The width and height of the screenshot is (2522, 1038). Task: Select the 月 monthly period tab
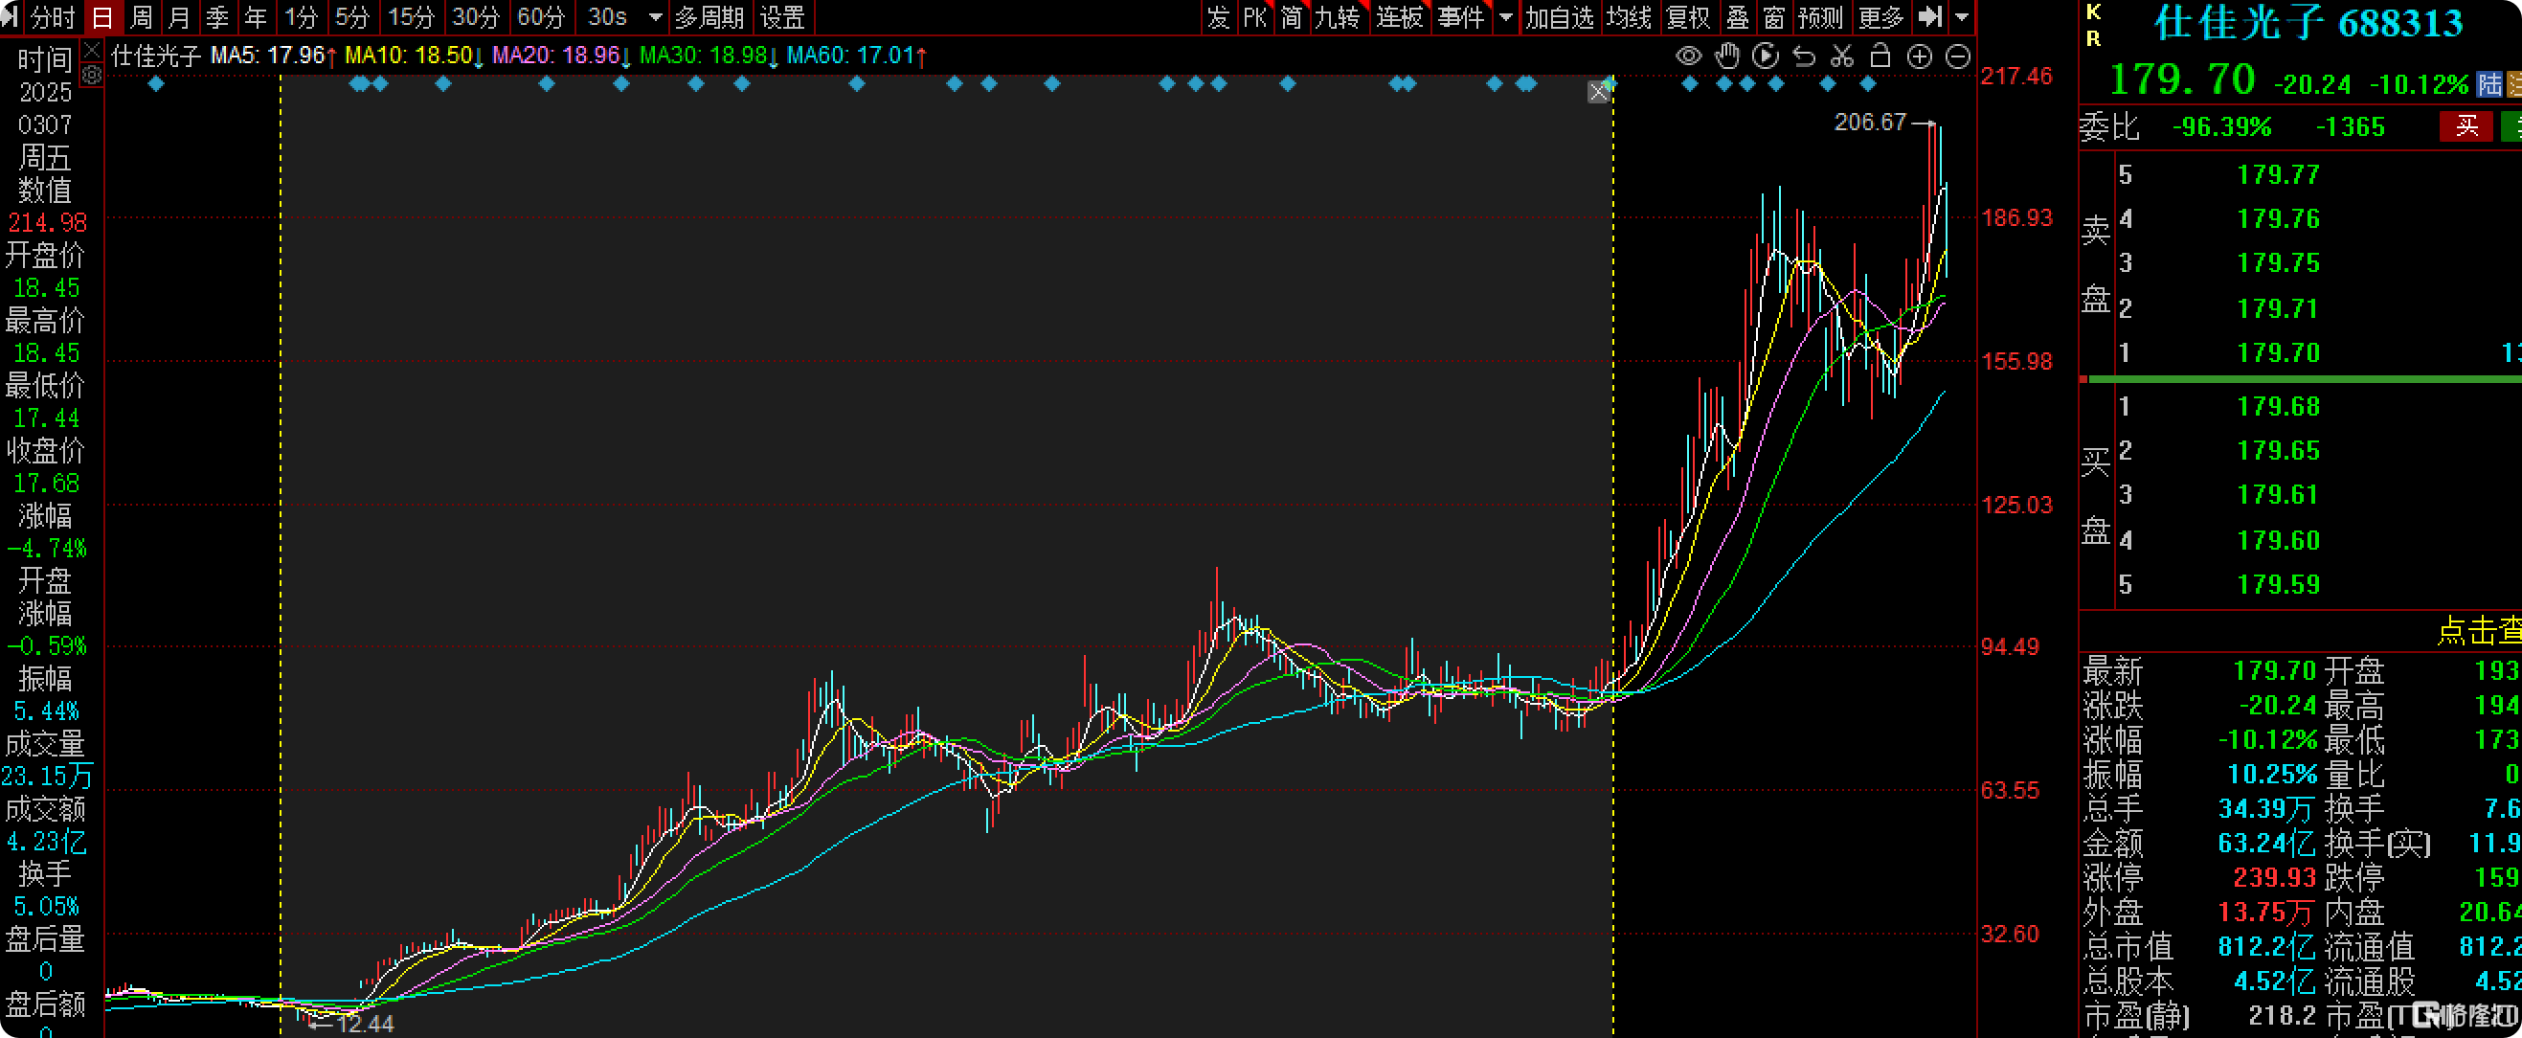[x=179, y=17]
